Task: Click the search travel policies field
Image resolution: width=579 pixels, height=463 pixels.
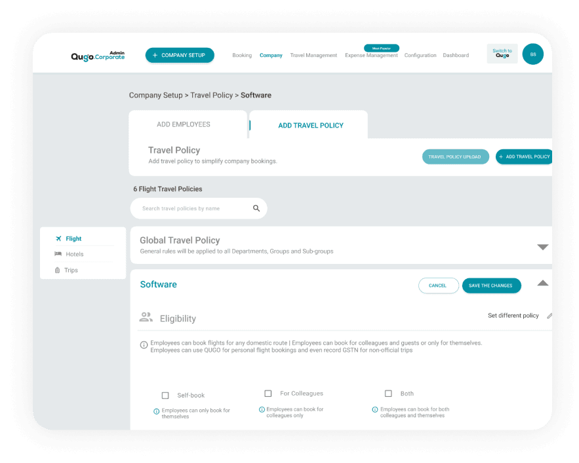Action: pyautogui.click(x=193, y=208)
